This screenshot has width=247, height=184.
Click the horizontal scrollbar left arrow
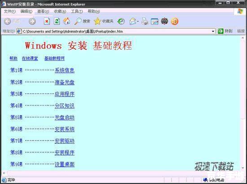tap(4, 173)
